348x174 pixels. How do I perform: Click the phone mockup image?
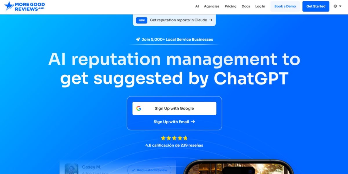tap(239, 167)
